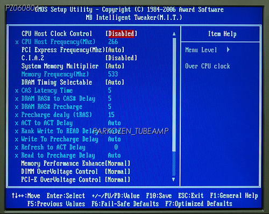
Task: Open Memory Performance Enhance Normal value
Action: [118, 163]
